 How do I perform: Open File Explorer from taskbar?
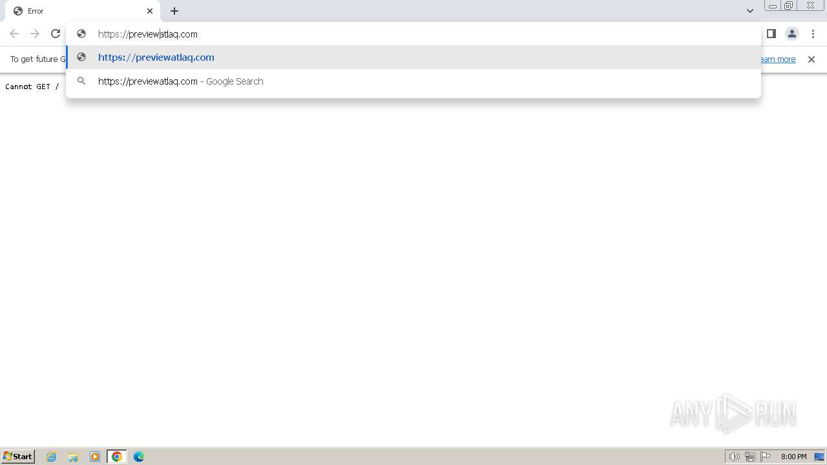(73, 457)
